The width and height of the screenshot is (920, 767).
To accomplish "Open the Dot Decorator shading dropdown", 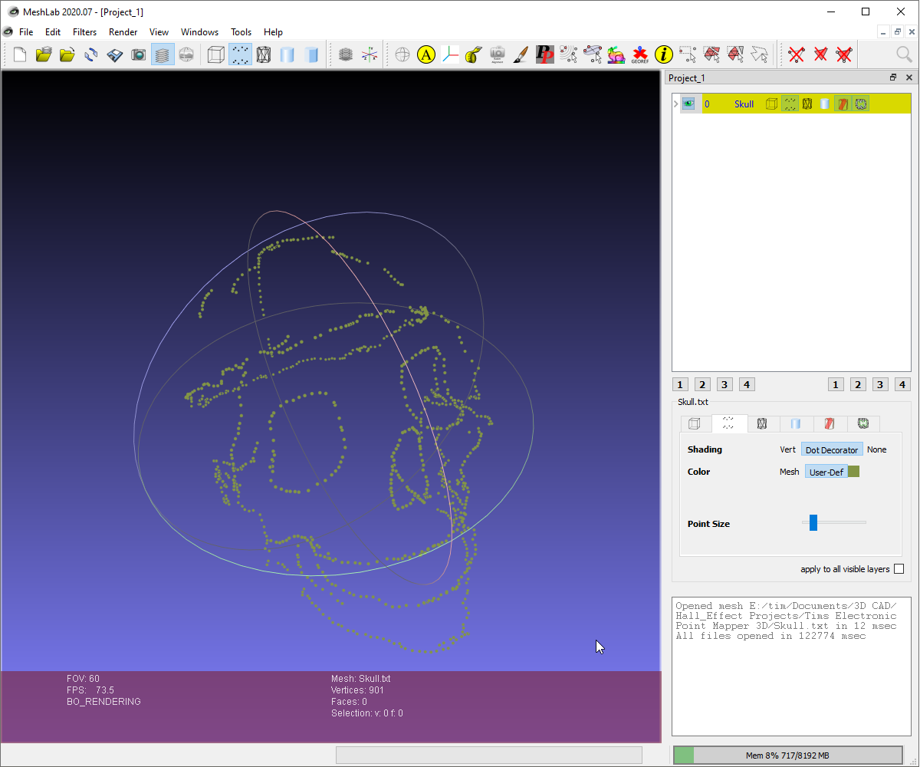I will click(x=832, y=449).
